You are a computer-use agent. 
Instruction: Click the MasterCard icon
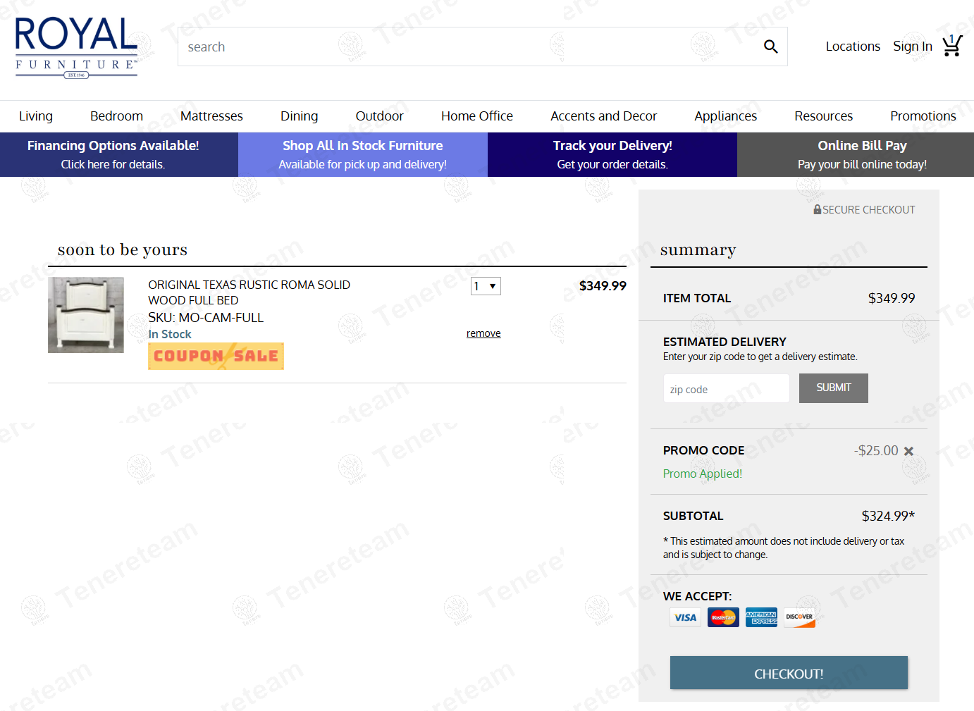[723, 617]
